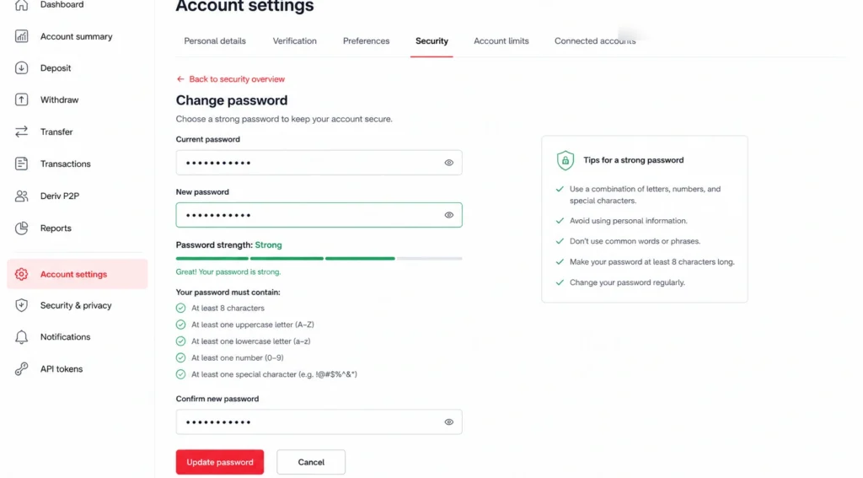Switch to the Personal details tab
The width and height of the screenshot is (863, 478).
pos(215,40)
